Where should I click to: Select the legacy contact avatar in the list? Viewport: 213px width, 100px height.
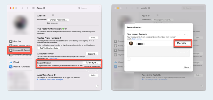[x=131, y=43]
